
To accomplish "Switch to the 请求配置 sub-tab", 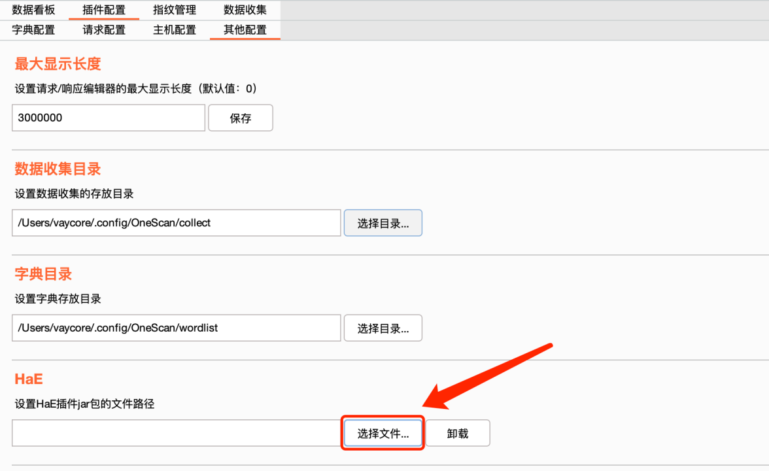I will (x=104, y=30).
